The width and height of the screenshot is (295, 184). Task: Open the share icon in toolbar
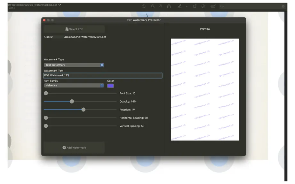pos(169,6)
